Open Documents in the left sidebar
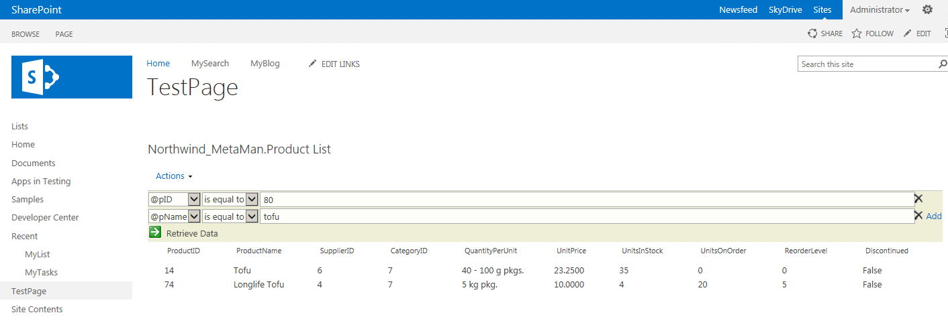Image resolution: width=948 pixels, height=327 pixels. point(34,163)
